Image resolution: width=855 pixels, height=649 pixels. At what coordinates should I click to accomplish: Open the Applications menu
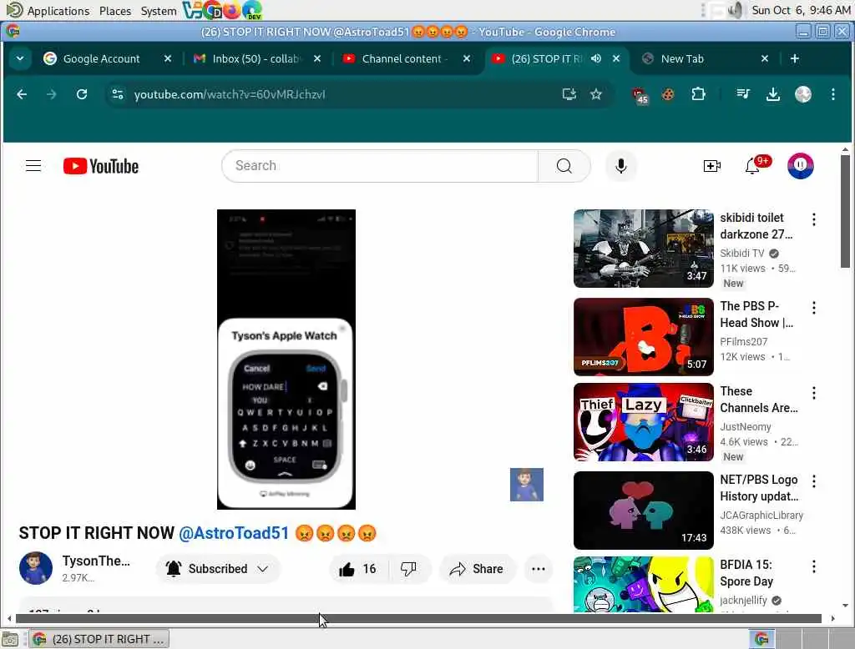coord(58,11)
